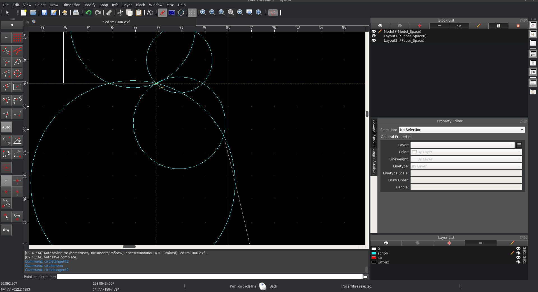Viewport: 538px width, 292px height.
Task: Open the Draw menu
Action: 54,5
